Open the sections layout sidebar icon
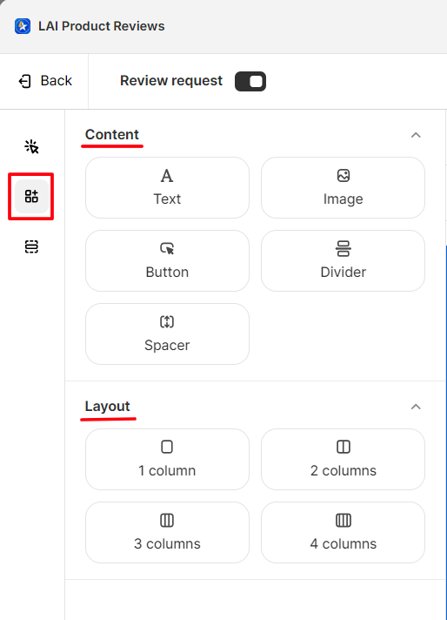This screenshot has height=620, width=447. (31, 246)
